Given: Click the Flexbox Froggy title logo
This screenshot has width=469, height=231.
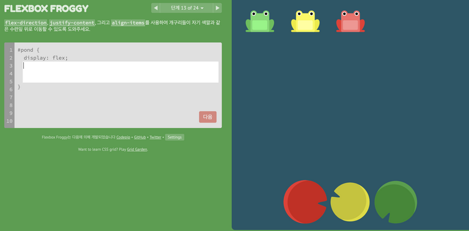Looking at the screenshot, I should 46,9.
